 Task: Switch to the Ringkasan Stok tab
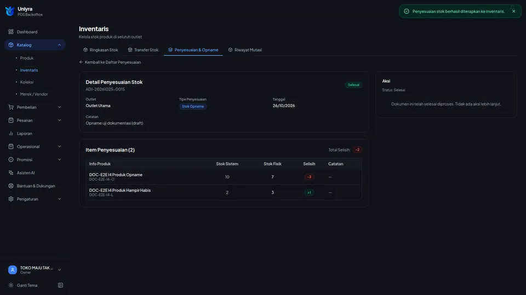tap(101, 50)
